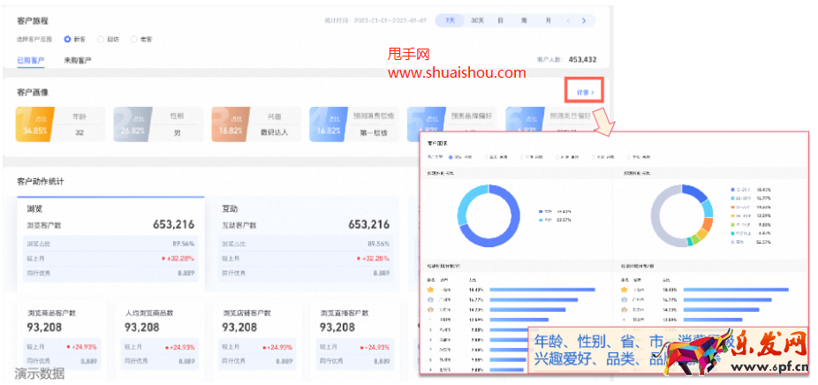Go to next period with right chevron
The image size is (818, 385).
(x=584, y=21)
